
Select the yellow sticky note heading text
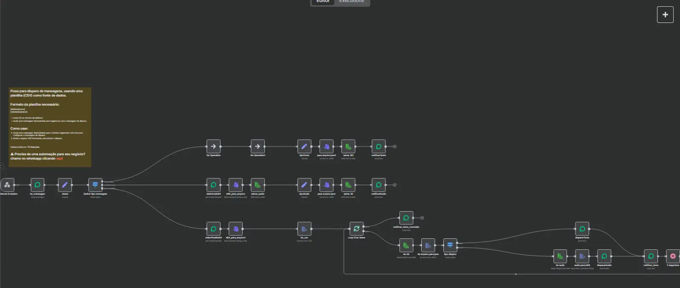[46, 93]
